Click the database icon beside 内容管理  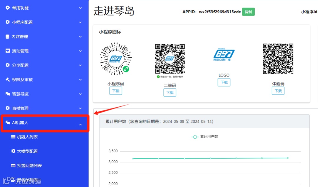pyautogui.click(x=7, y=37)
